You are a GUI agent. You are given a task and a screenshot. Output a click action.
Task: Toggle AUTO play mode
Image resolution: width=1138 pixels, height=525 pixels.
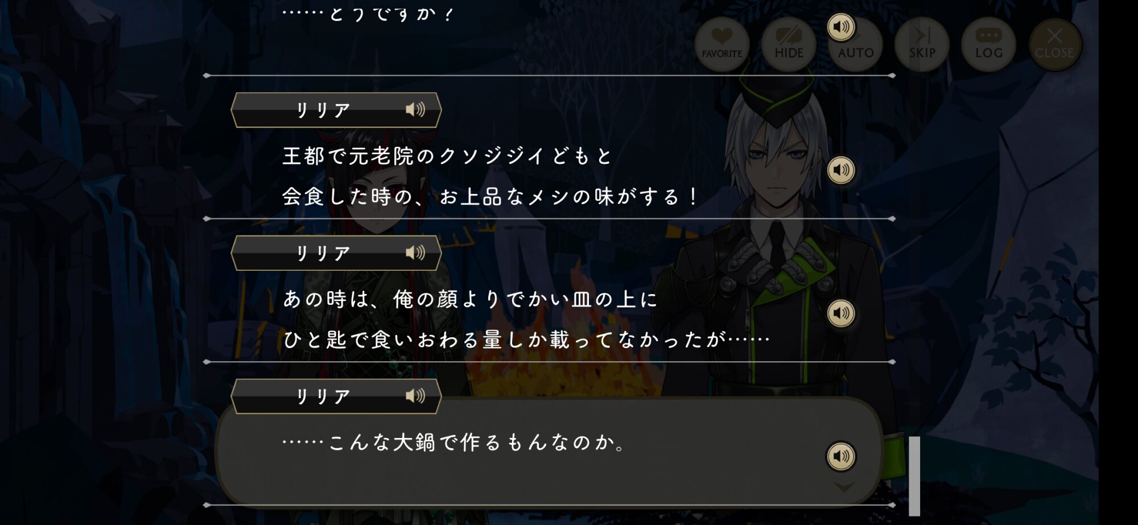855,44
